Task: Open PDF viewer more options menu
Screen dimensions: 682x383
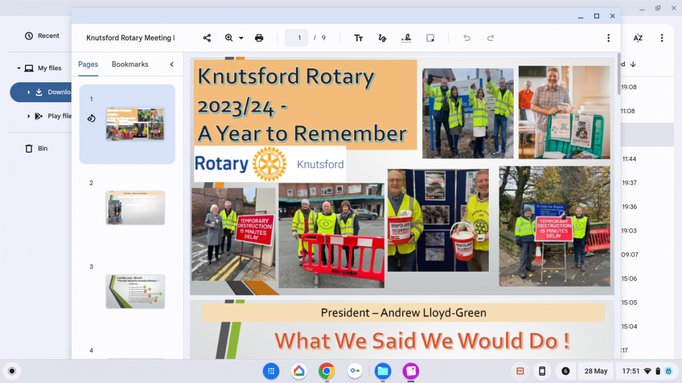Action: pyautogui.click(x=608, y=38)
